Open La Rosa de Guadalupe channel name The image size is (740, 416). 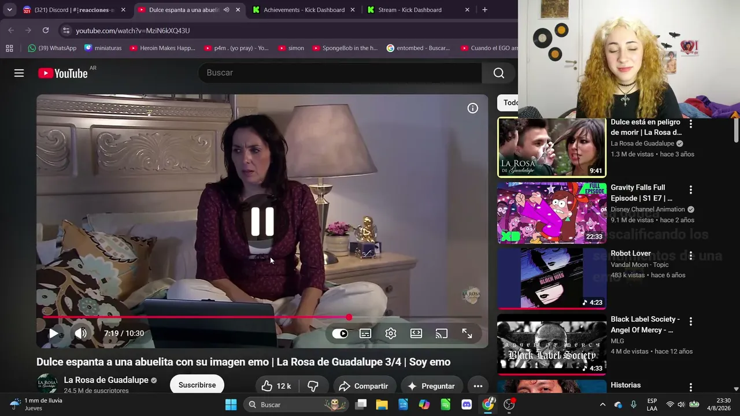(106, 380)
